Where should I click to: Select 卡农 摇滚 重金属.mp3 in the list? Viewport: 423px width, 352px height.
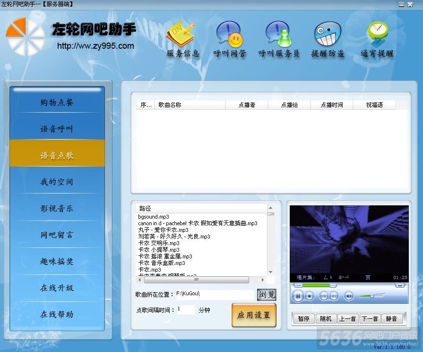click(165, 256)
